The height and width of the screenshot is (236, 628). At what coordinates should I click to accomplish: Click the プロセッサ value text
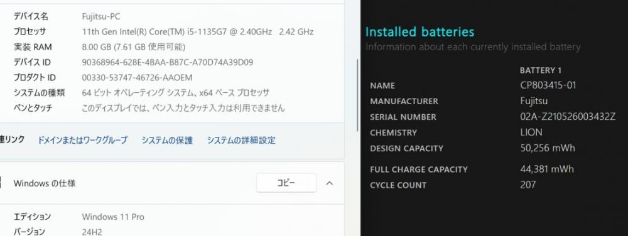[x=197, y=31]
